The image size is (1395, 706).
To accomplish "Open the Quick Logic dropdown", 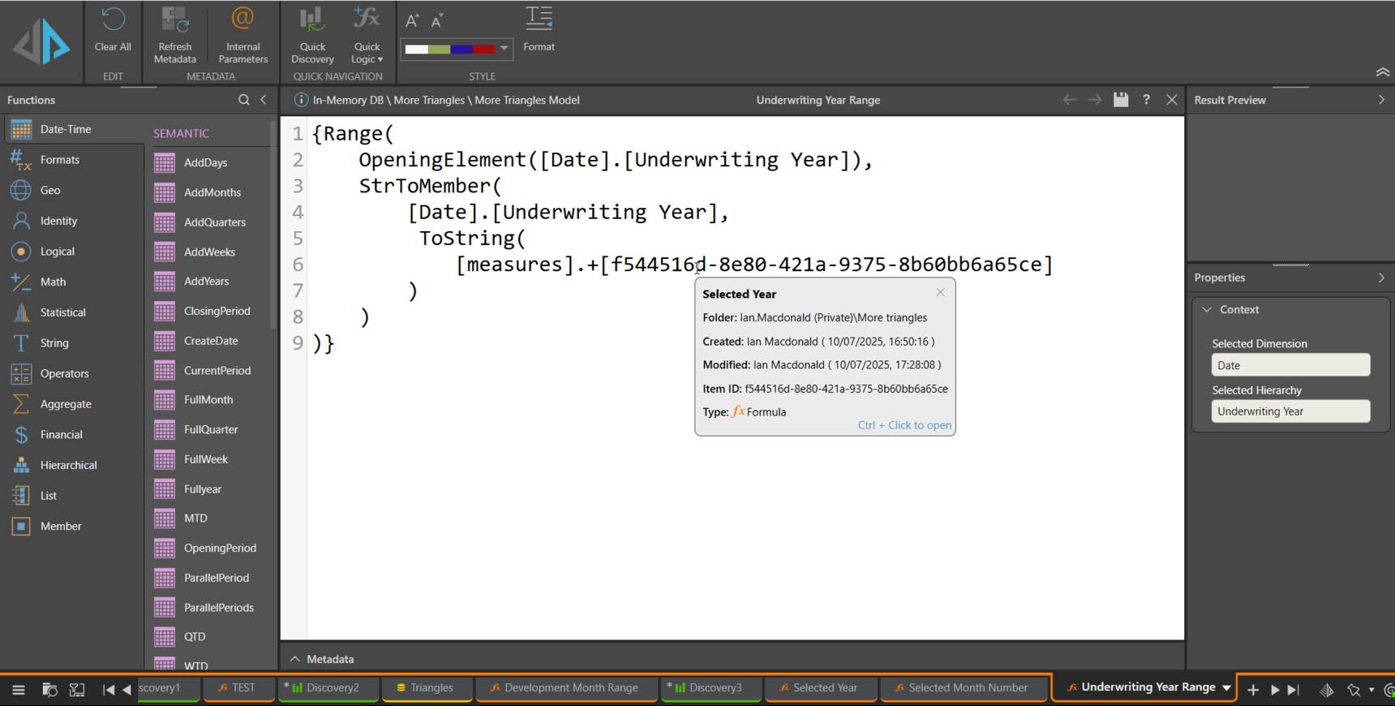I will 367,35.
